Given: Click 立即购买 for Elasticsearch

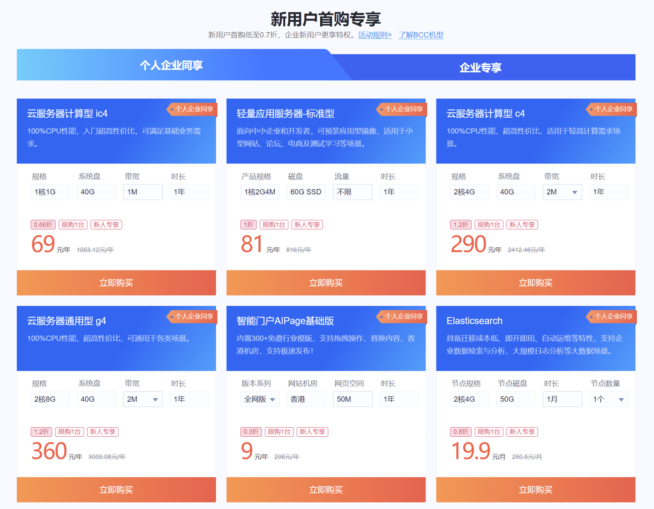Looking at the screenshot, I should (x=535, y=489).
